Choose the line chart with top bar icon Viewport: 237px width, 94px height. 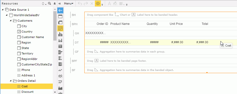60,82
